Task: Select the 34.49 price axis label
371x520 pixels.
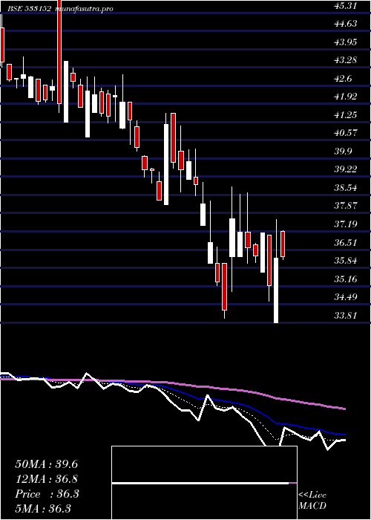Action: tap(346, 297)
